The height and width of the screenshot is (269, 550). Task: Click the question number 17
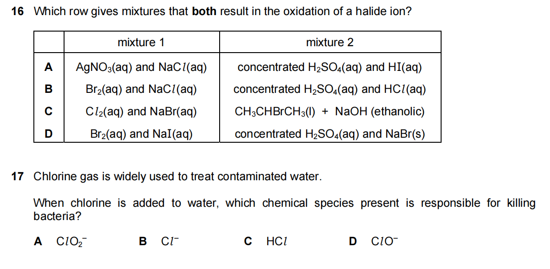click(x=17, y=177)
